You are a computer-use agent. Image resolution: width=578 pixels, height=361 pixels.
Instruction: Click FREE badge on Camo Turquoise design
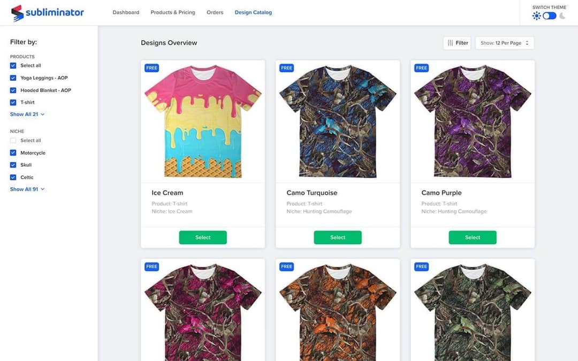coord(286,68)
